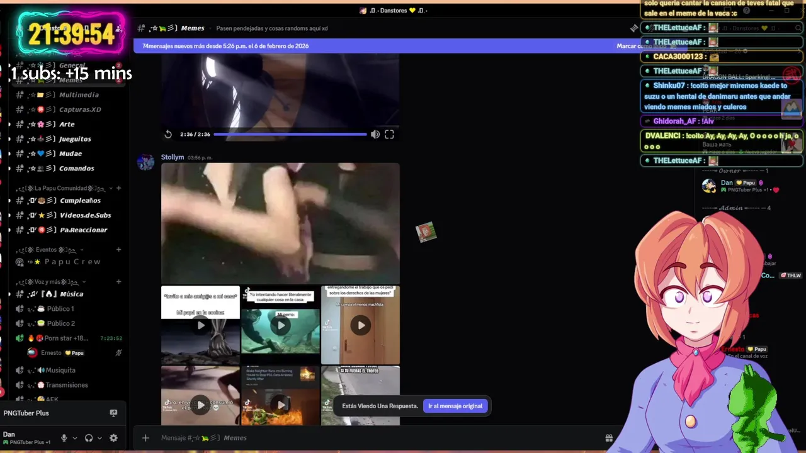Add a channel to Eventos category
The width and height of the screenshot is (806, 453).
[x=118, y=250]
